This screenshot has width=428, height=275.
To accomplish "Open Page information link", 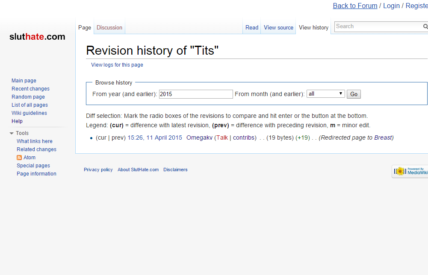I will coord(37,174).
